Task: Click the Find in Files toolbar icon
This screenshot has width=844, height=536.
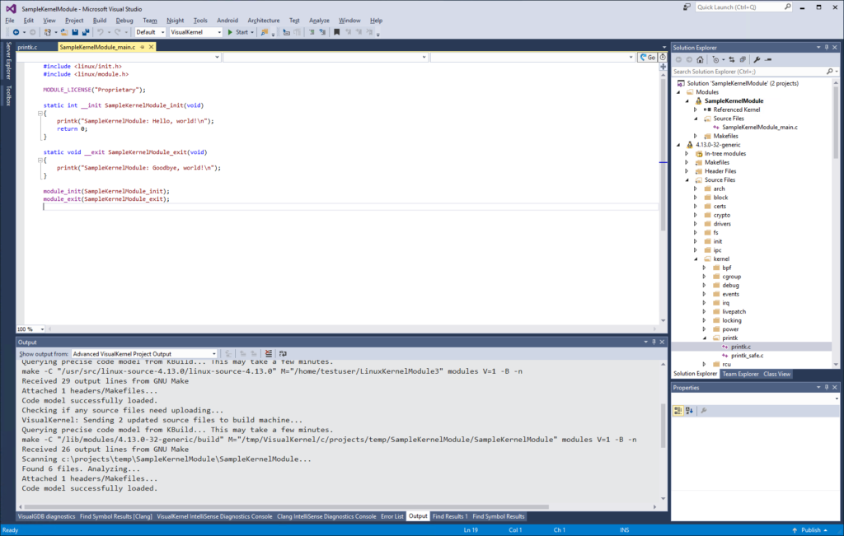Action: pos(265,32)
